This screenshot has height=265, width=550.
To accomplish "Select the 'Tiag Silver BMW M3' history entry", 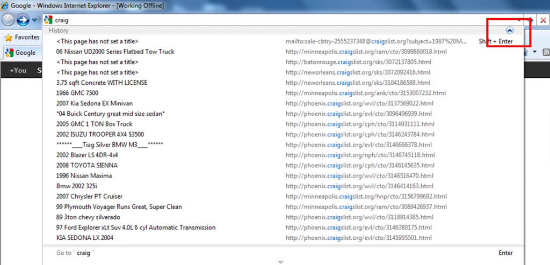I will [x=283, y=145].
